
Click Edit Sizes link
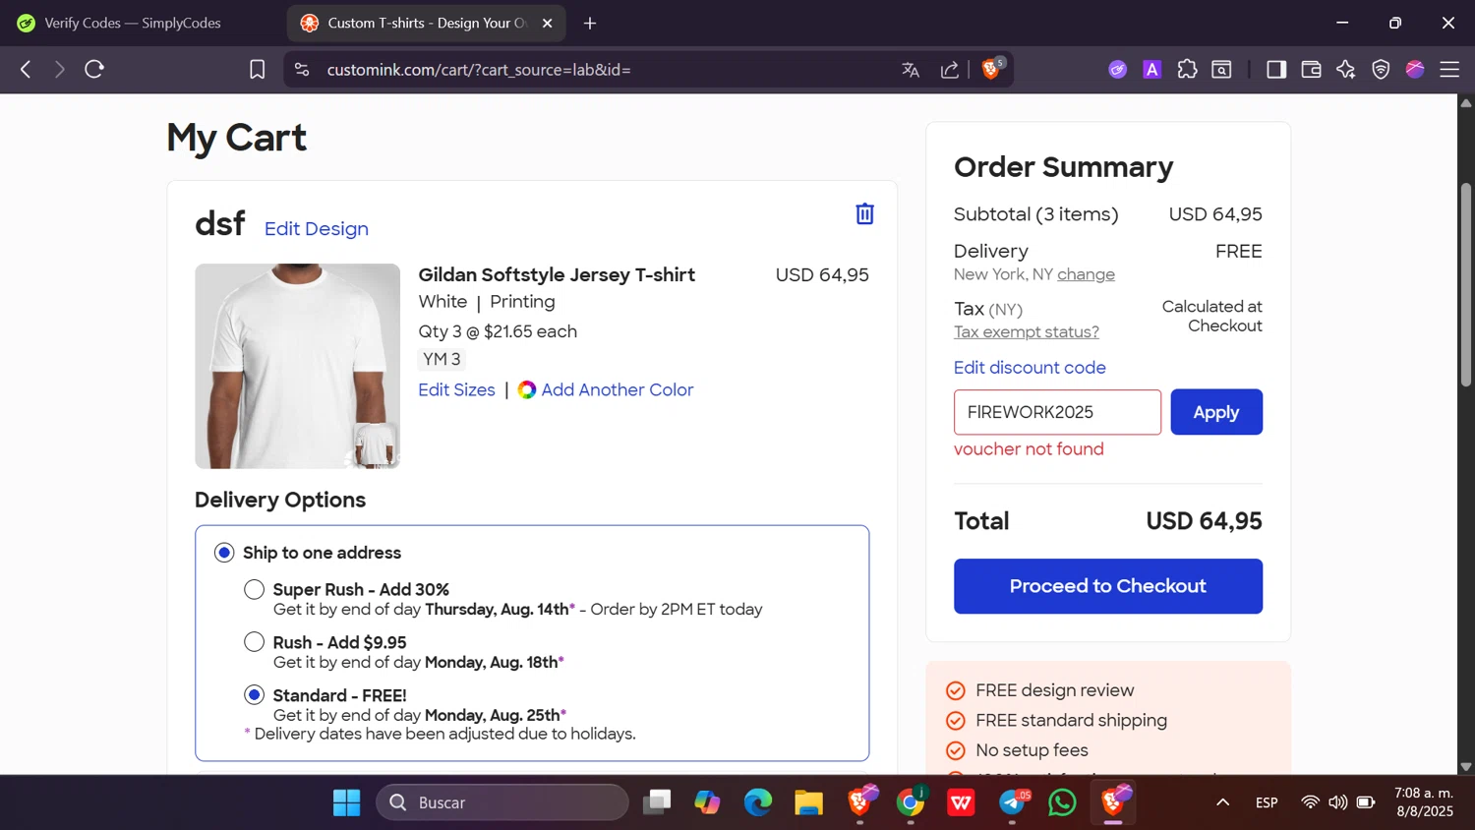[456, 389]
